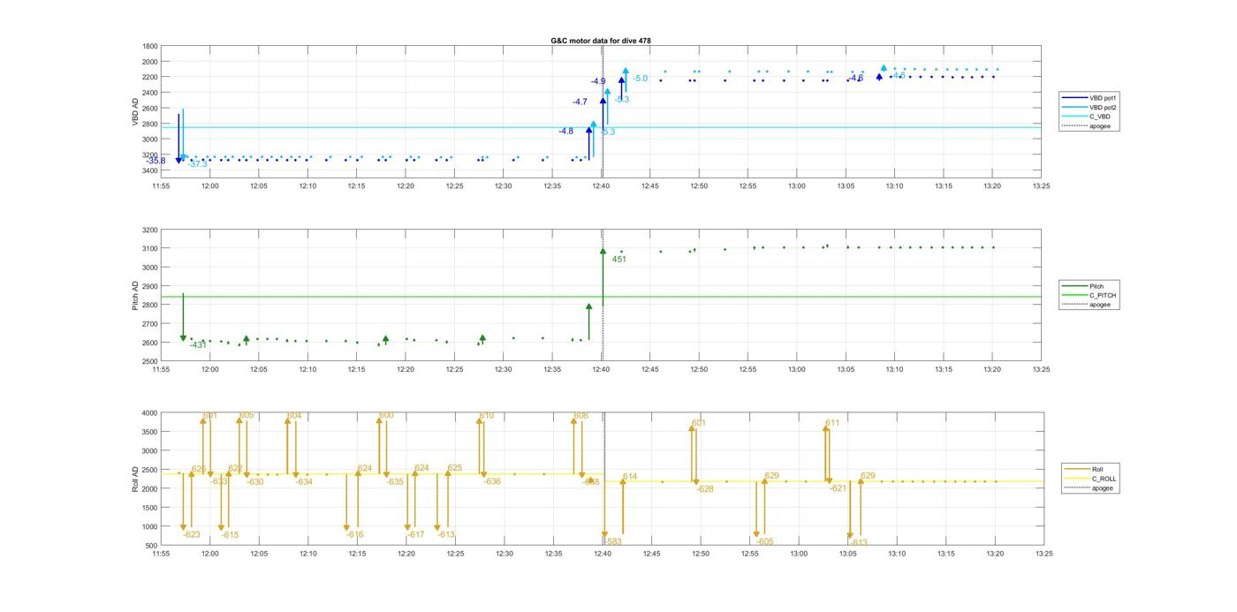Image resolution: width=1237 pixels, height=612 pixels.
Task: Click the '-628' roll annotation
Action: (x=705, y=489)
